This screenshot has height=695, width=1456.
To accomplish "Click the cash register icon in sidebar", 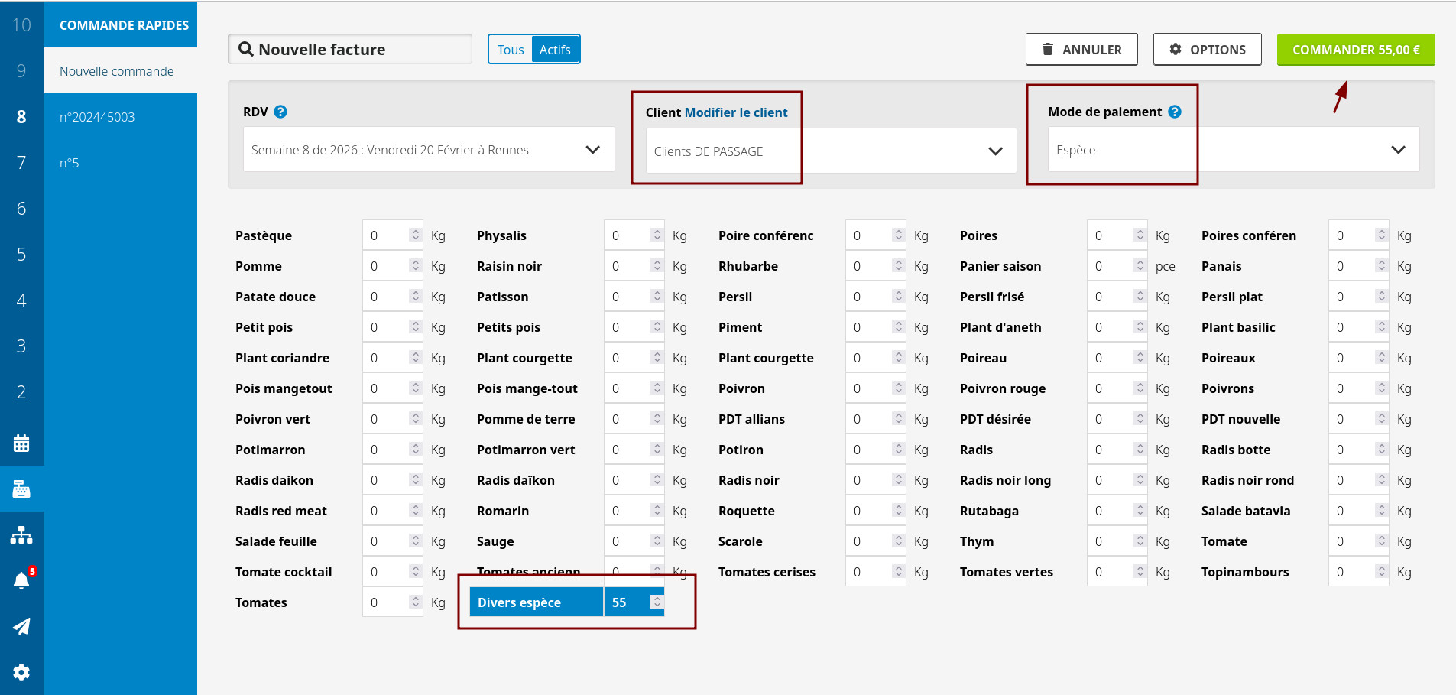I will (x=21, y=489).
